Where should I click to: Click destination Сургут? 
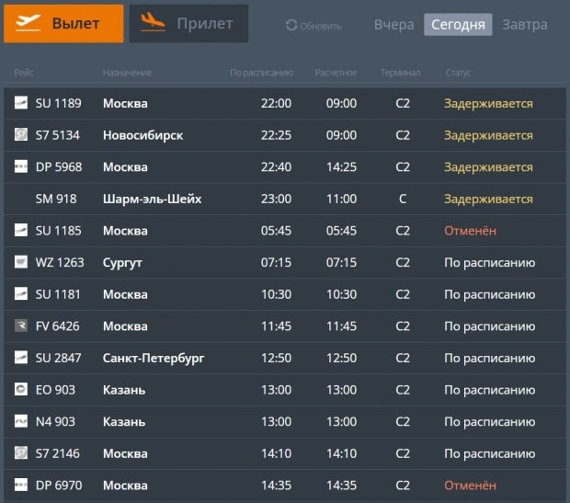click(122, 263)
